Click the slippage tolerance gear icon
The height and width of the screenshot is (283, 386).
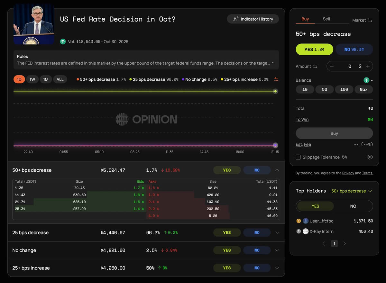(x=370, y=157)
